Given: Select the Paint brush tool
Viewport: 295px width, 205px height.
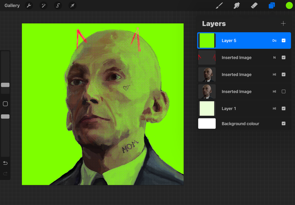Looking at the screenshot, I should point(219,5).
